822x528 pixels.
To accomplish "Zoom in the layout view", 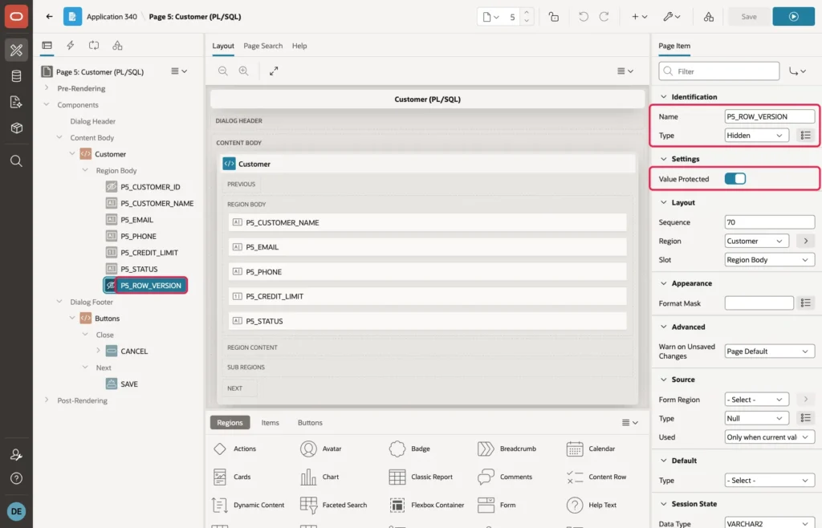I will pyautogui.click(x=244, y=71).
